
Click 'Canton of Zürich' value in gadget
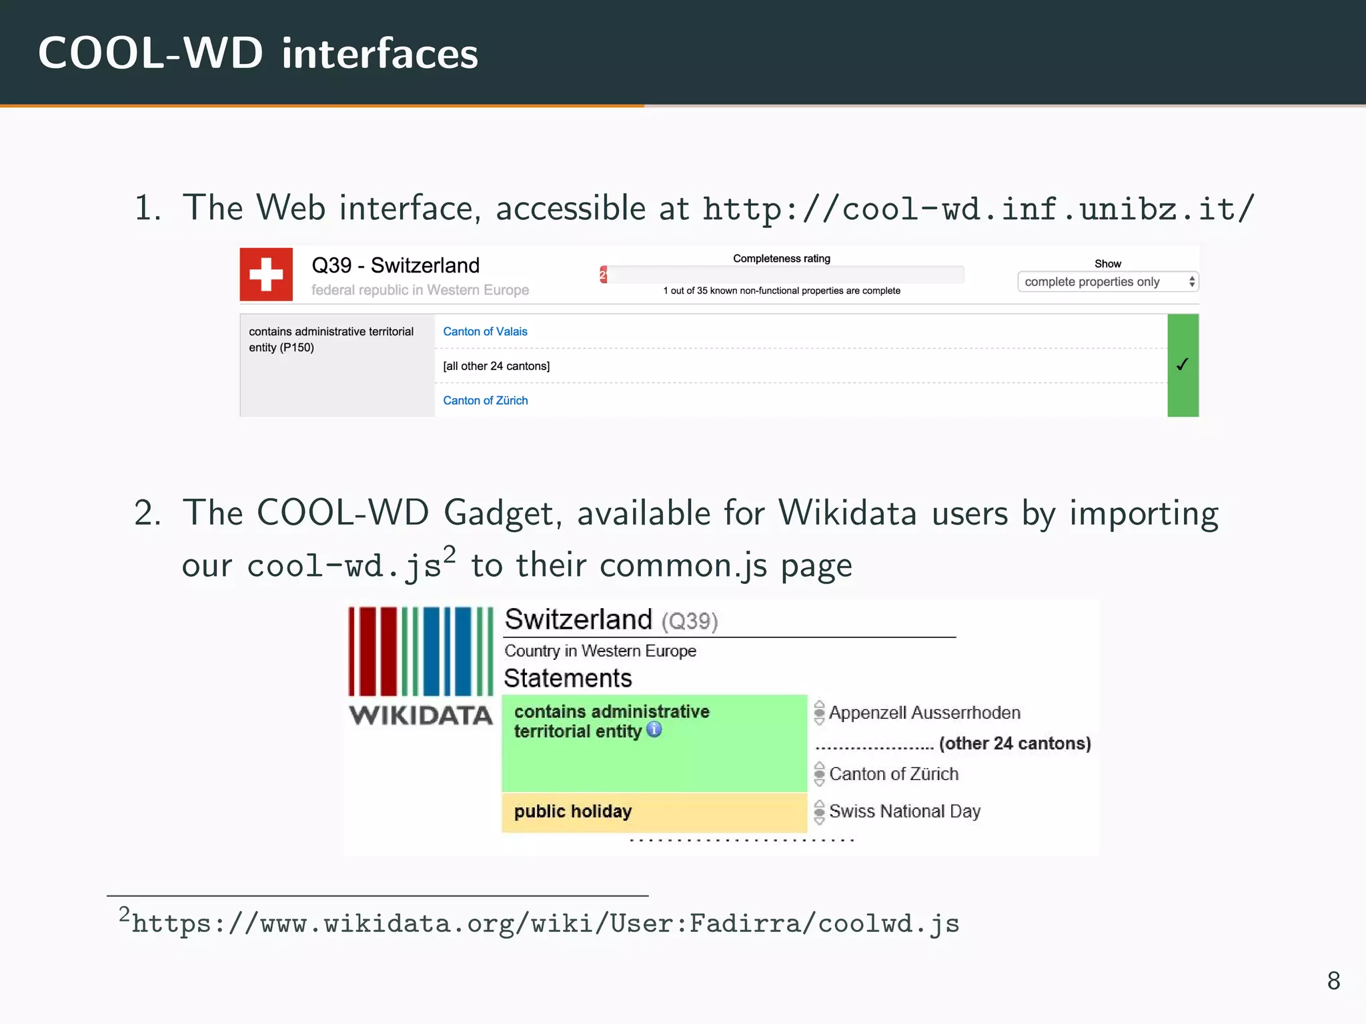click(x=894, y=774)
